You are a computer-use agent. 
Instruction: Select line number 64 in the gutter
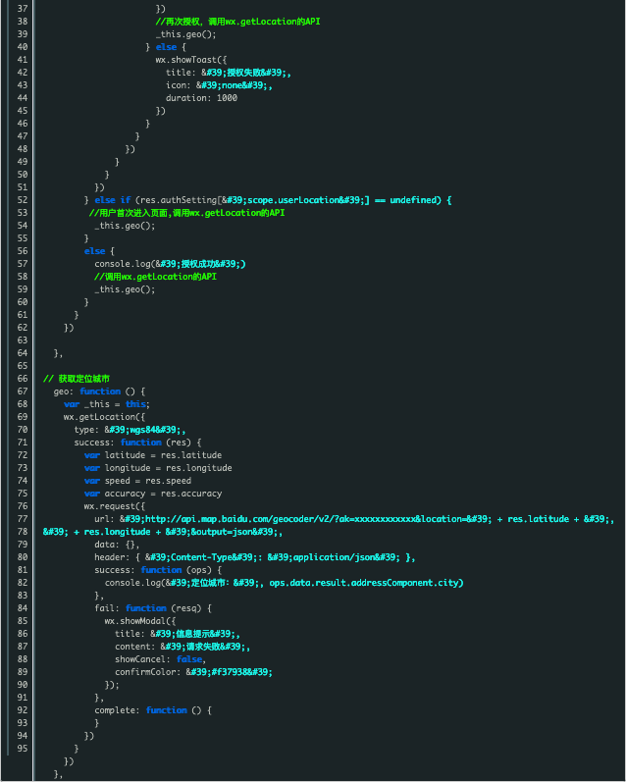[x=22, y=340]
